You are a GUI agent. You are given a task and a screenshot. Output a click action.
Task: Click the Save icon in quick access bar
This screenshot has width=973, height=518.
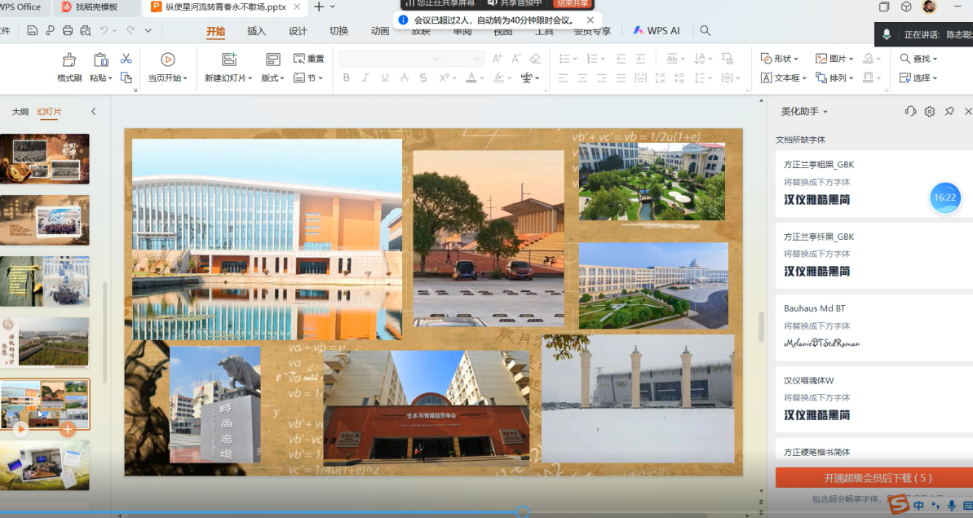point(32,31)
